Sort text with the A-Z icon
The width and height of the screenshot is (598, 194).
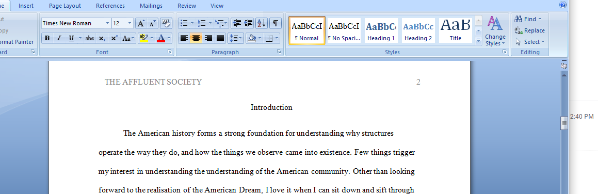coord(262,23)
